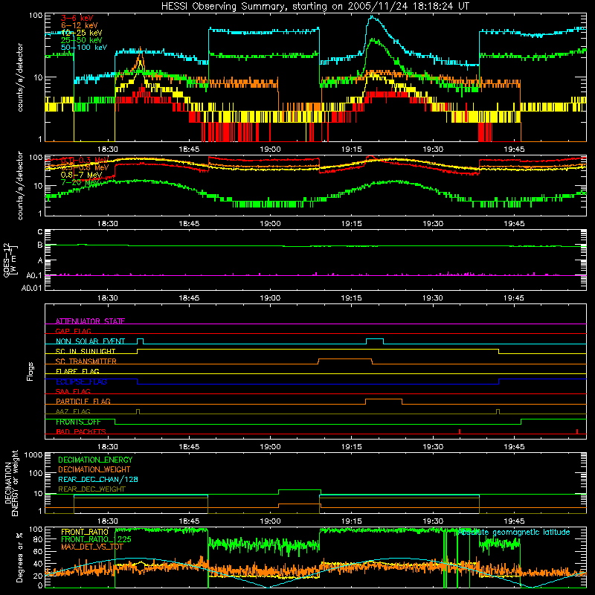Click the 7-20 MeV legend label
Image resolution: width=595 pixels, height=595 pixels.
[80, 183]
